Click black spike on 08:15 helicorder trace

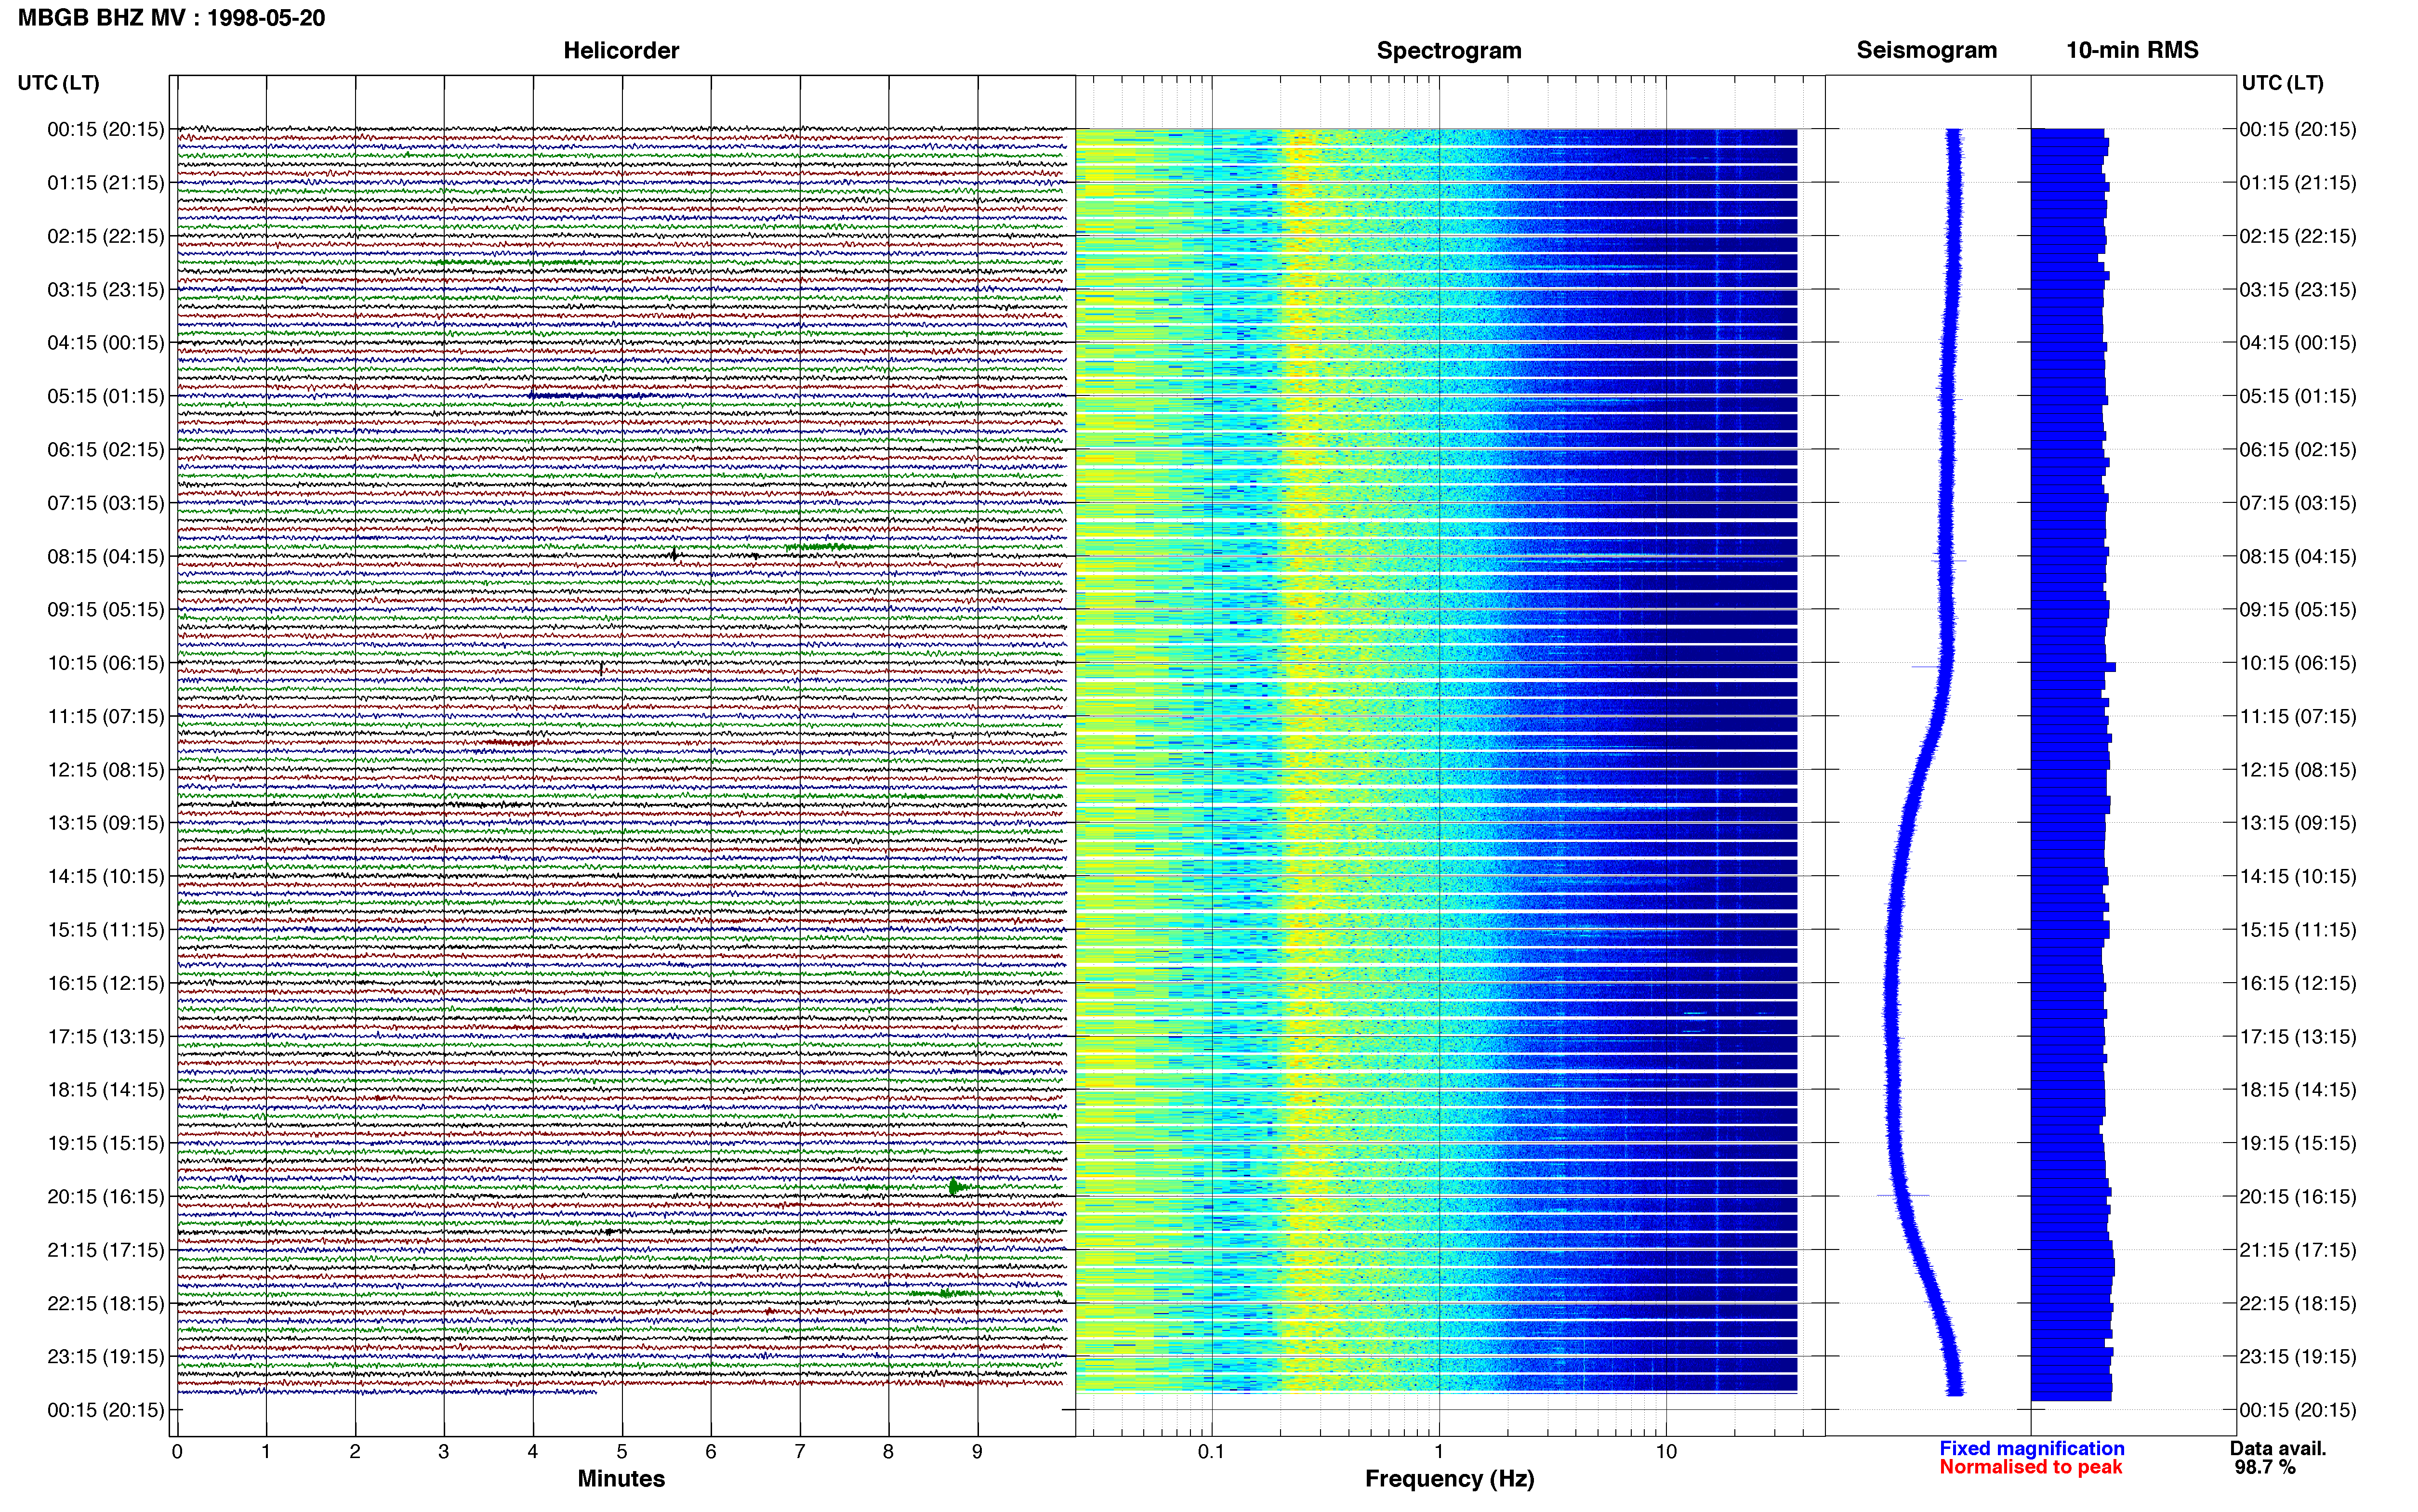674,554
